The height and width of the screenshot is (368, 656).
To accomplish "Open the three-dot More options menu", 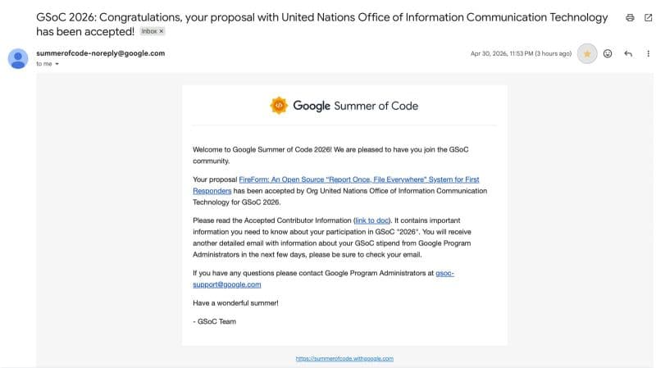I will point(648,53).
